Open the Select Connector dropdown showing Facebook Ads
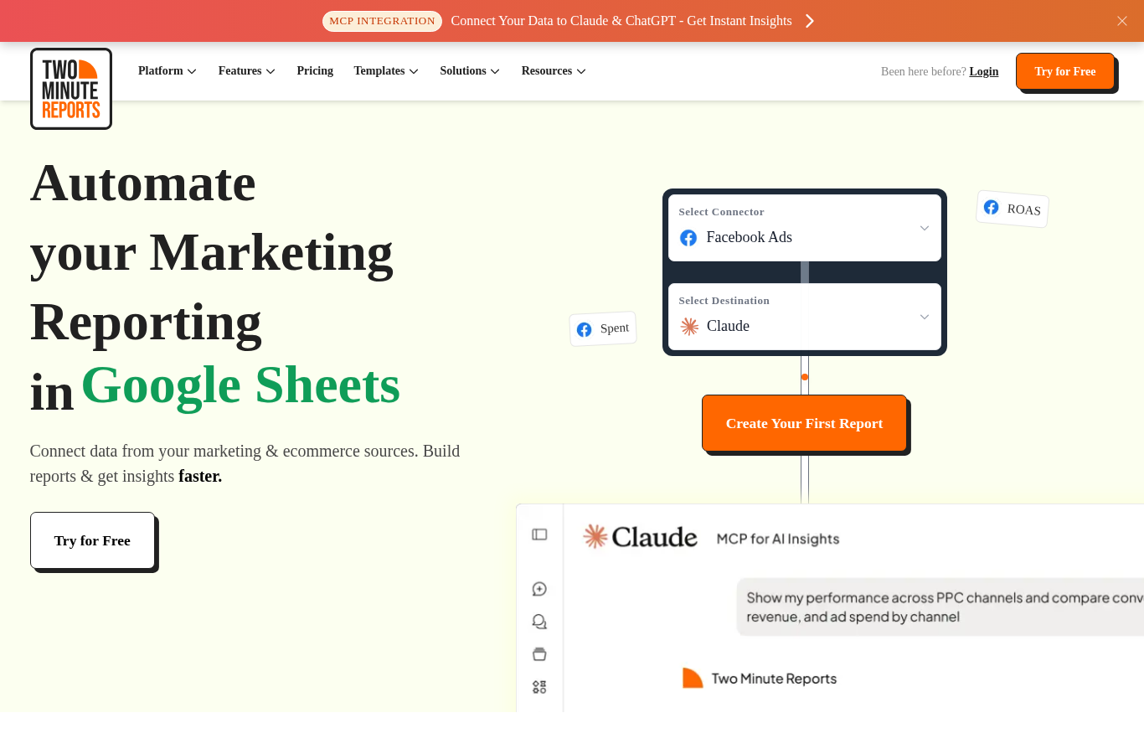This screenshot has height=754, width=1144. (805, 228)
